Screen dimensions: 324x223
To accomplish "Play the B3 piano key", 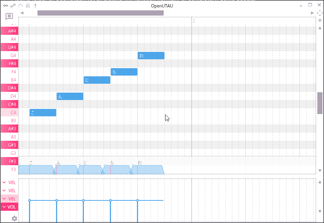I will (x=9, y=120).
